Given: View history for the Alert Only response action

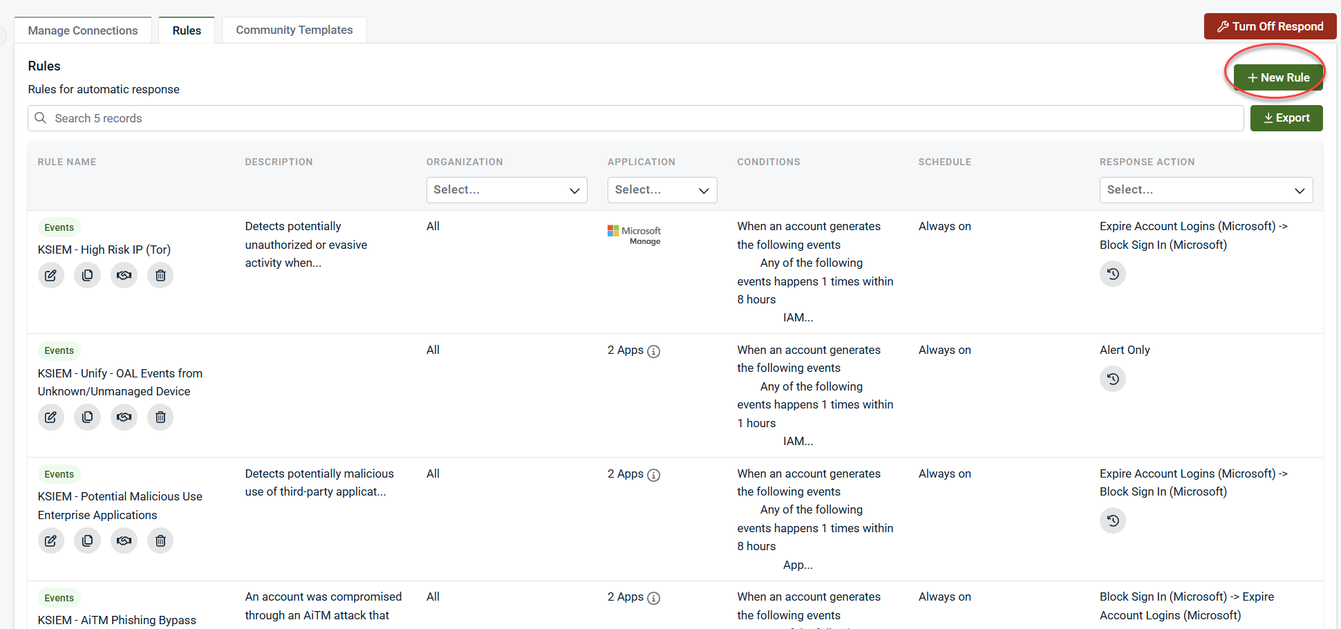Looking at the screenshot, I should (x=1112, y=379).
